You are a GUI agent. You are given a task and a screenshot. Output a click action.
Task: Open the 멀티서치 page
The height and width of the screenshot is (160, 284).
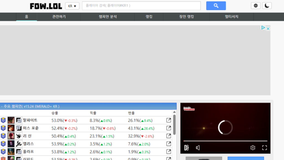point(231,17)
